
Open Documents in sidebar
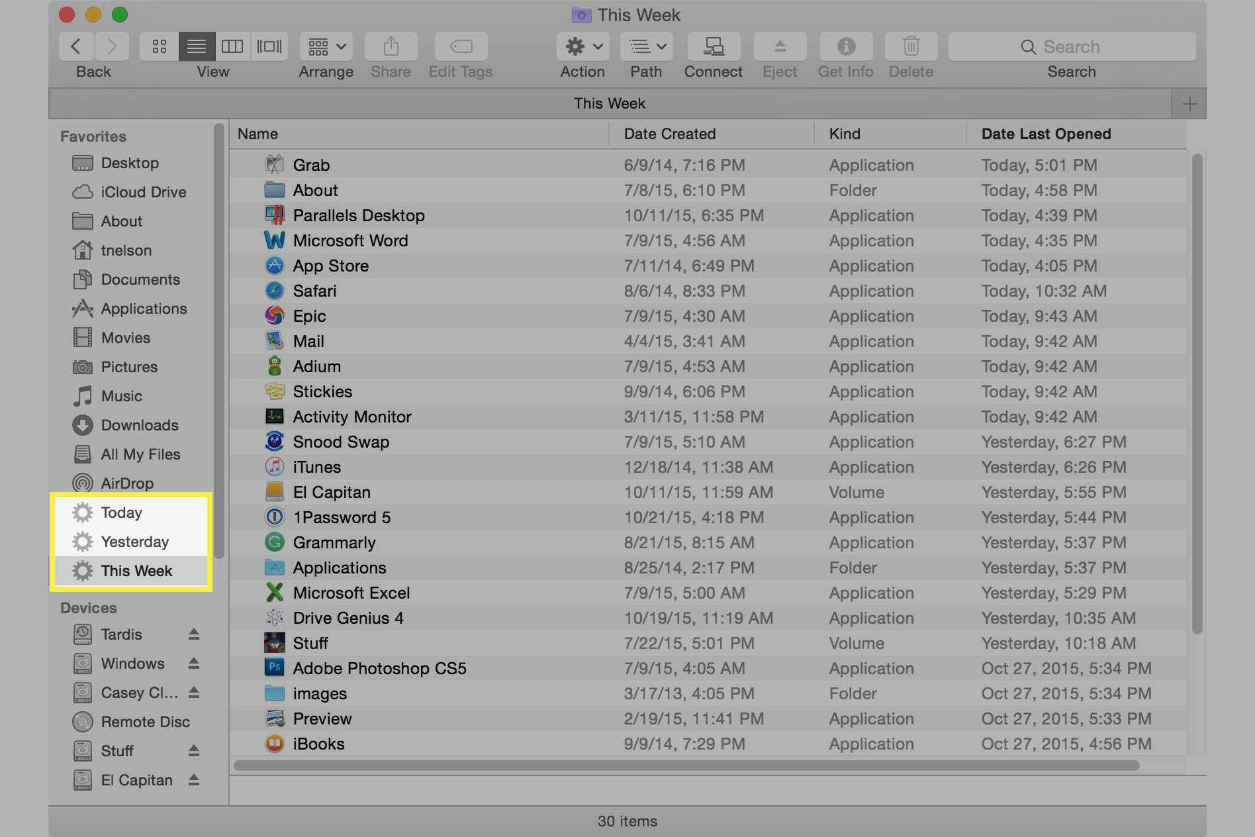[x=126, y=279]
